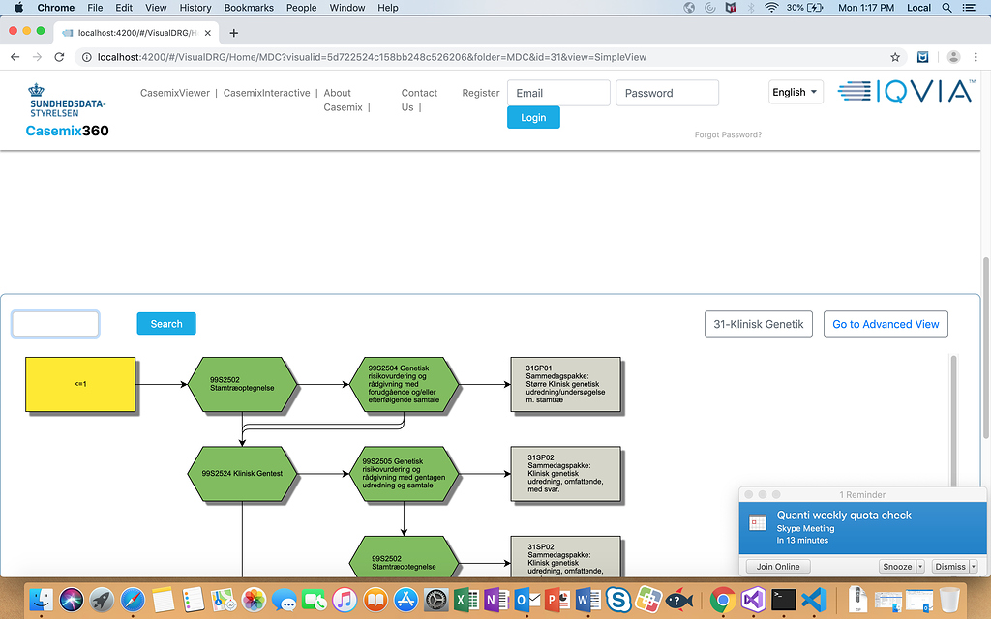Click the IQVIA logo
The image size is (991, 619).
tap(905, 92)
